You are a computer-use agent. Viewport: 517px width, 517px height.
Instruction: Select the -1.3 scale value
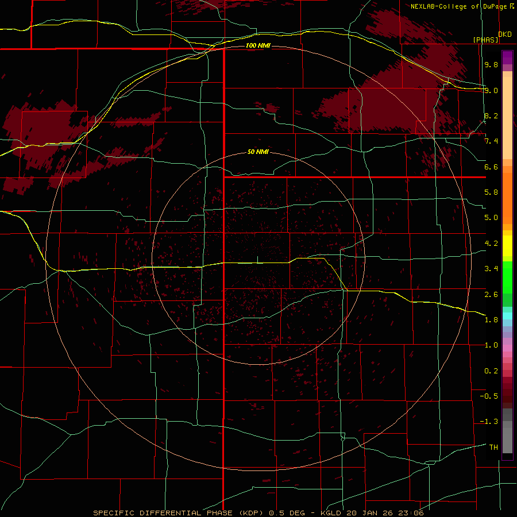coord(489,422)
